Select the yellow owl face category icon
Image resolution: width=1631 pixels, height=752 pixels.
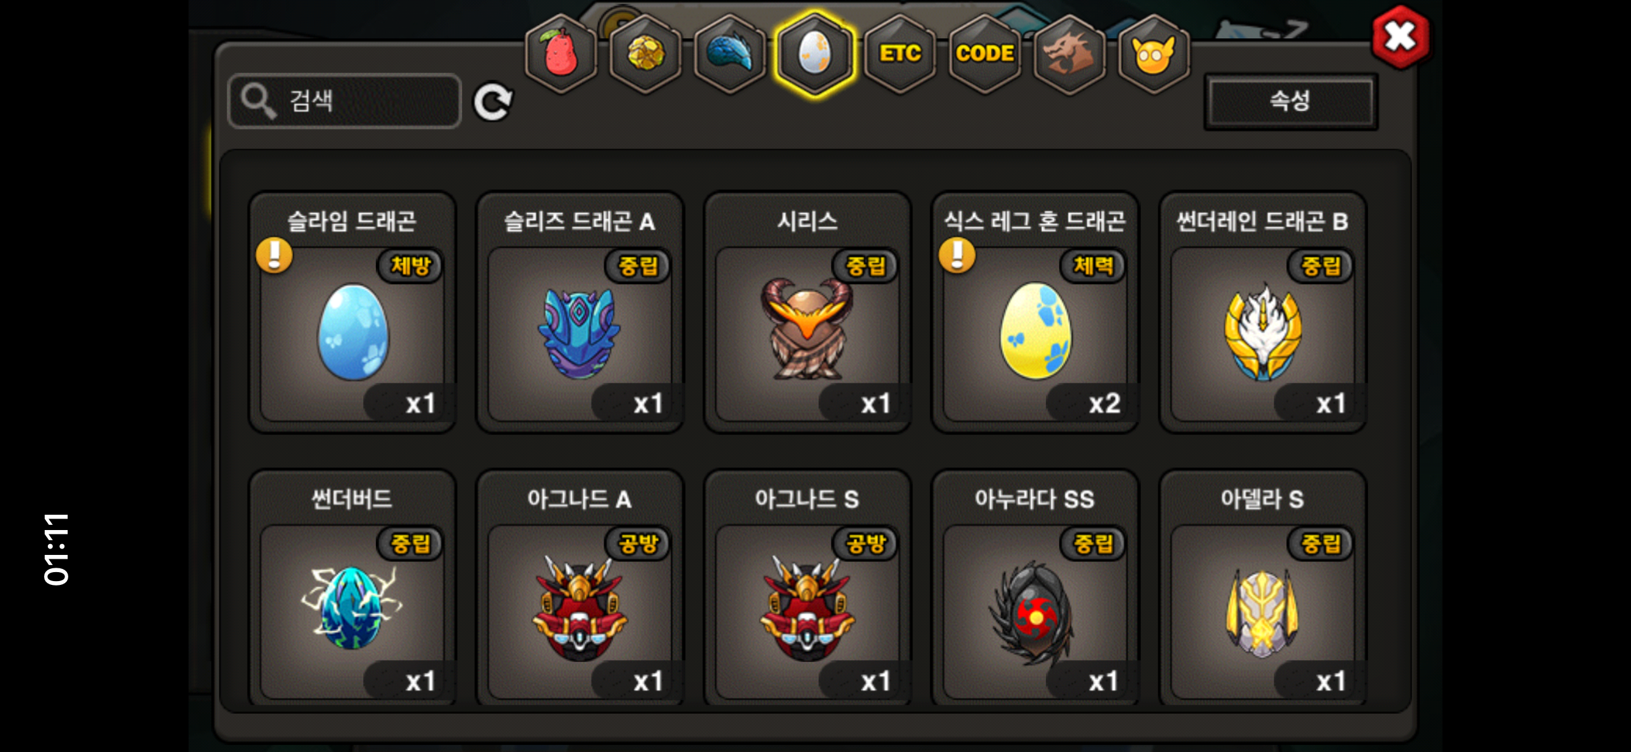click(x=1154, y=54)
